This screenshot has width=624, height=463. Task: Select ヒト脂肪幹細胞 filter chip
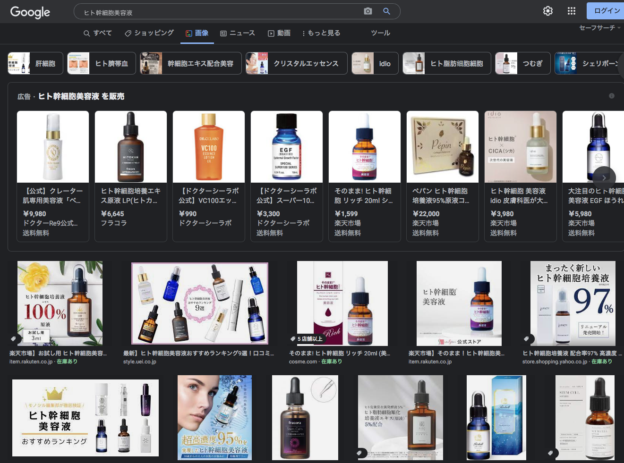coord(447,63)
